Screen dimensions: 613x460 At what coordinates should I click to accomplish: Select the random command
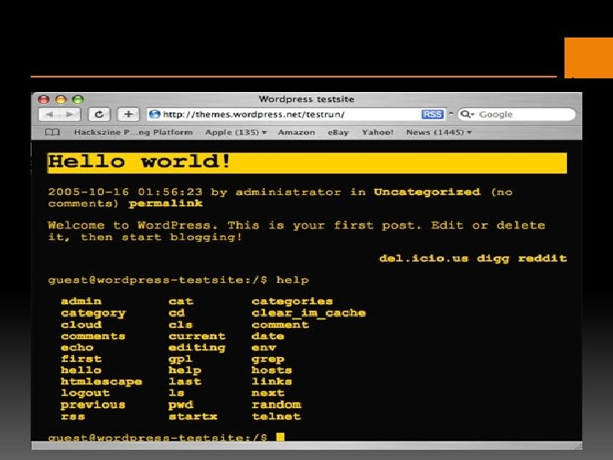pos(276,405)
